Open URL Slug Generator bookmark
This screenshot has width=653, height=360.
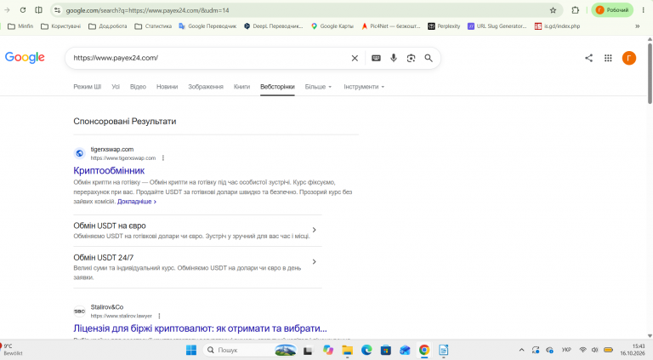[x=497, y=26]
